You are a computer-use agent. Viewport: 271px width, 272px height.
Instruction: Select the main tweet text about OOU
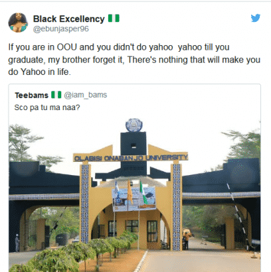[134, 60]
